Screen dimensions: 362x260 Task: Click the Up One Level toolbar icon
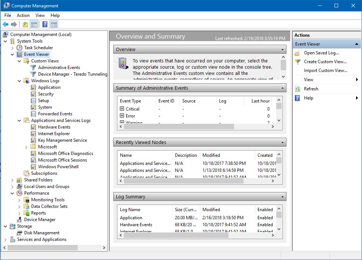[25, 25]
